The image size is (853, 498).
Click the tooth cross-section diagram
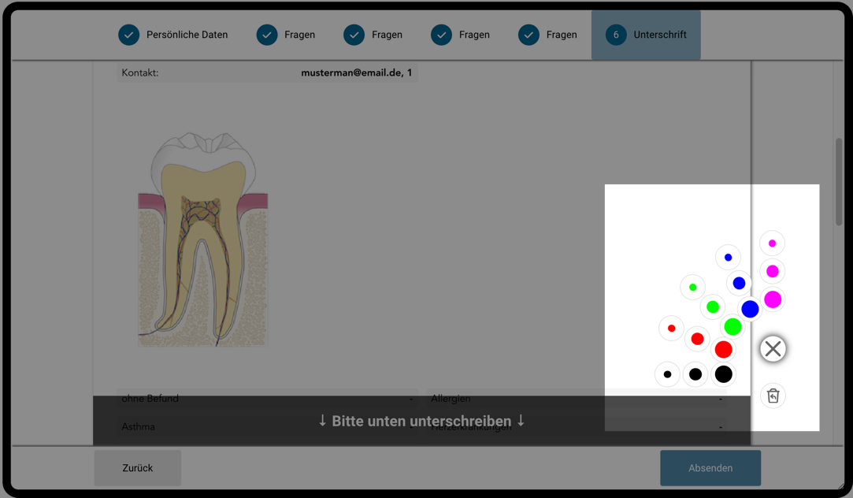[x=203, y=240]
